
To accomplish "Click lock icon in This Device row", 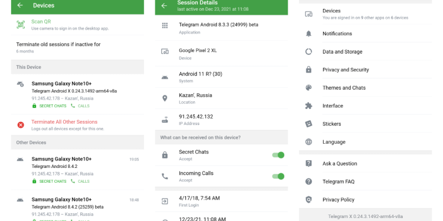I will 34,106.
